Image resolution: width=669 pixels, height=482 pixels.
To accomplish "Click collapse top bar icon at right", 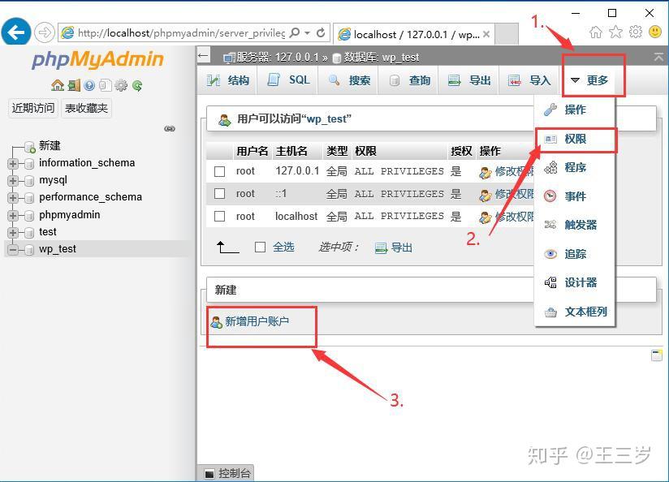I will click(x=658, y=57).
